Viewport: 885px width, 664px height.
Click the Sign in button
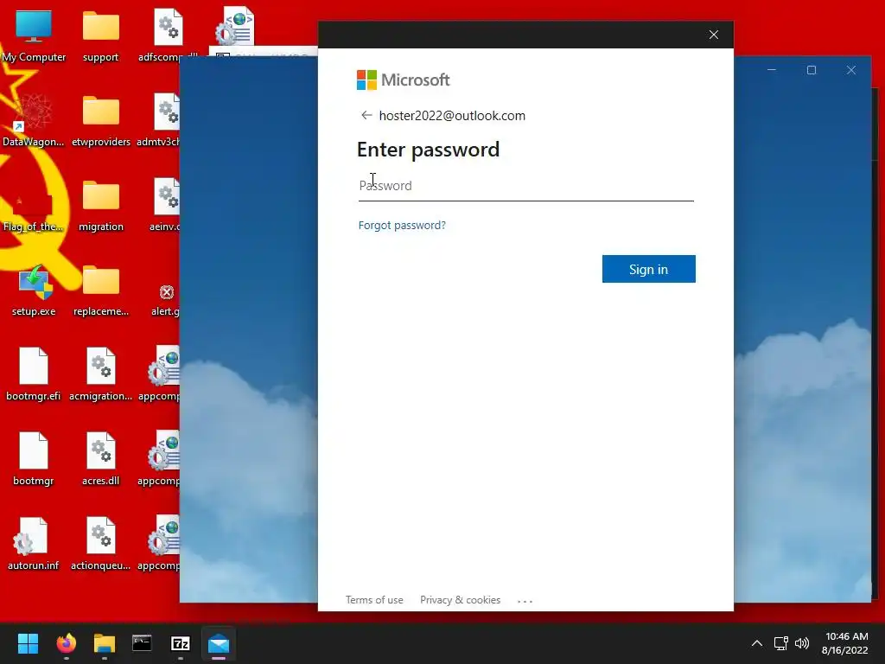[648, 270]
